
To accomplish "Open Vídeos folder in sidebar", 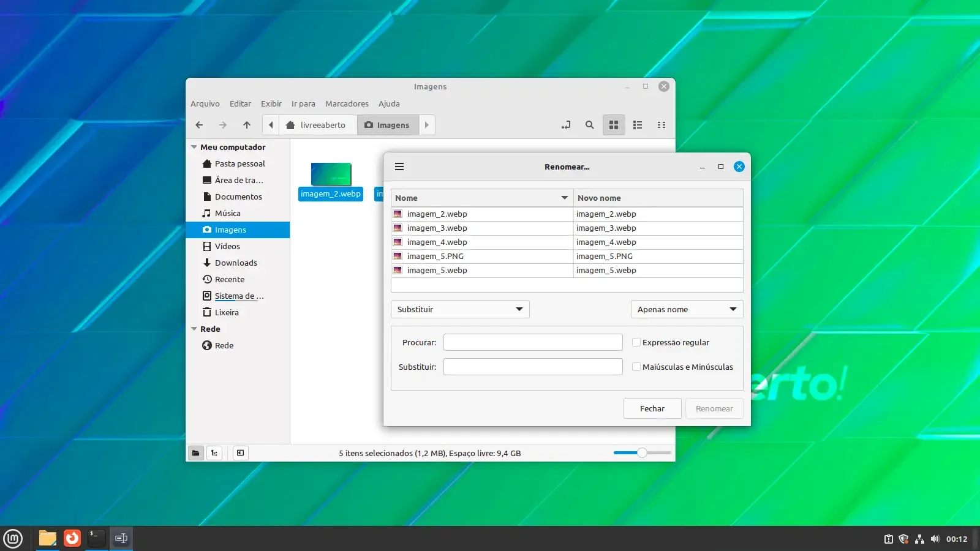I will click(x=238, y=246).
